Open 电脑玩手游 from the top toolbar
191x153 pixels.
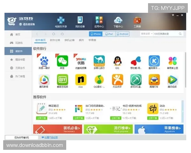(x=61, y=22)
